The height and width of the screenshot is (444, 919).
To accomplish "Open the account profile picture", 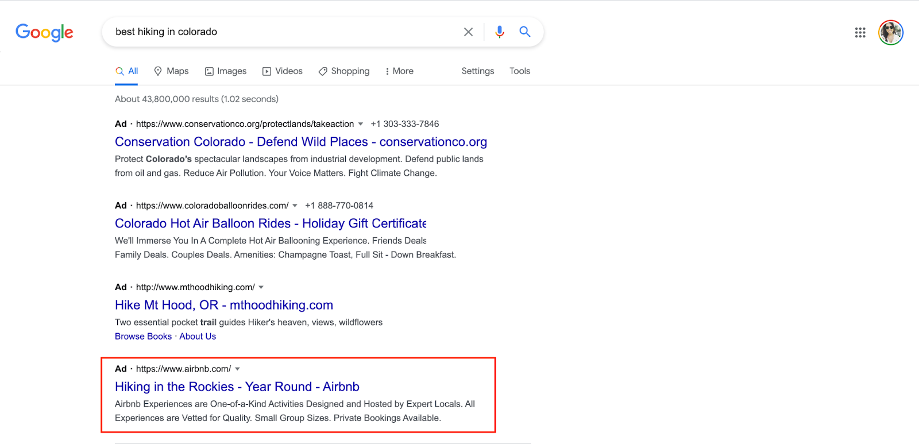I will [891, 32].
